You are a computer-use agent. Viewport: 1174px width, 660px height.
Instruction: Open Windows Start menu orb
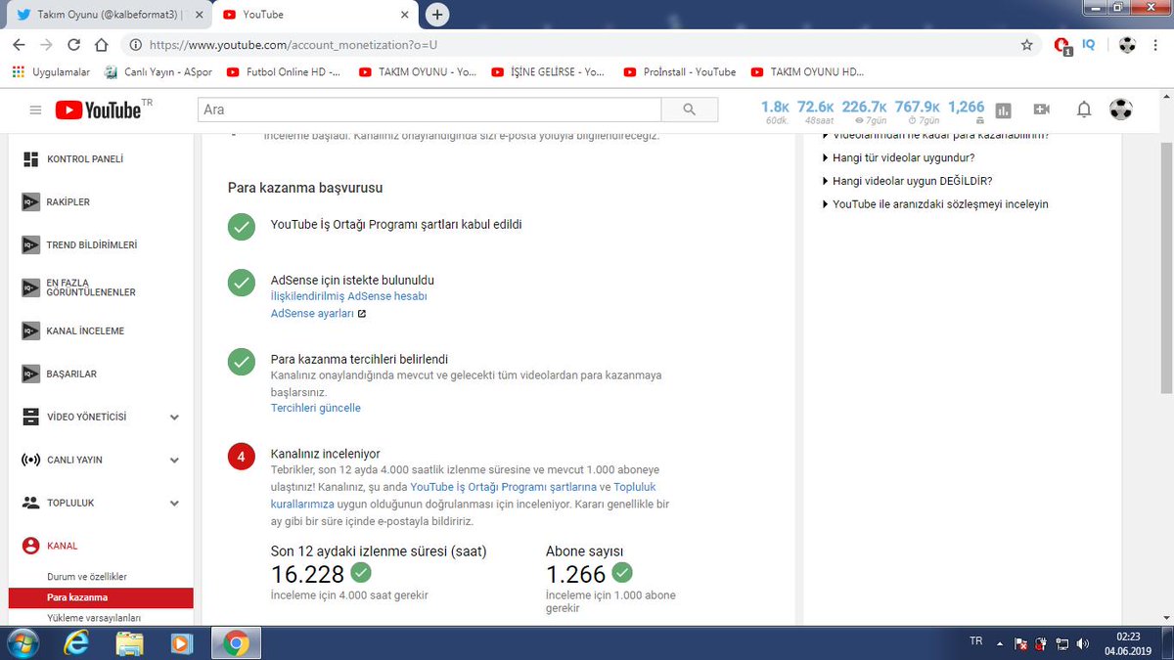point(22,643)
